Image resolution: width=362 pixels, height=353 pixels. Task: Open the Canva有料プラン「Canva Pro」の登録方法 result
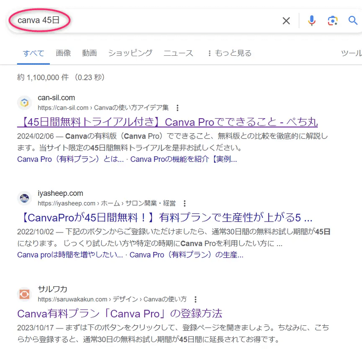point(119,313)
